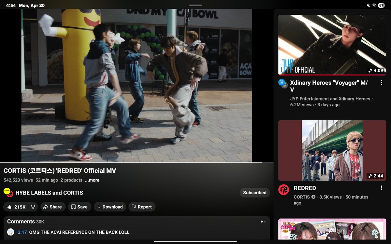This screenshot has height=244, width=391.
Task: Open REDRED title in recommendations
Action: [x=305, y=188]
